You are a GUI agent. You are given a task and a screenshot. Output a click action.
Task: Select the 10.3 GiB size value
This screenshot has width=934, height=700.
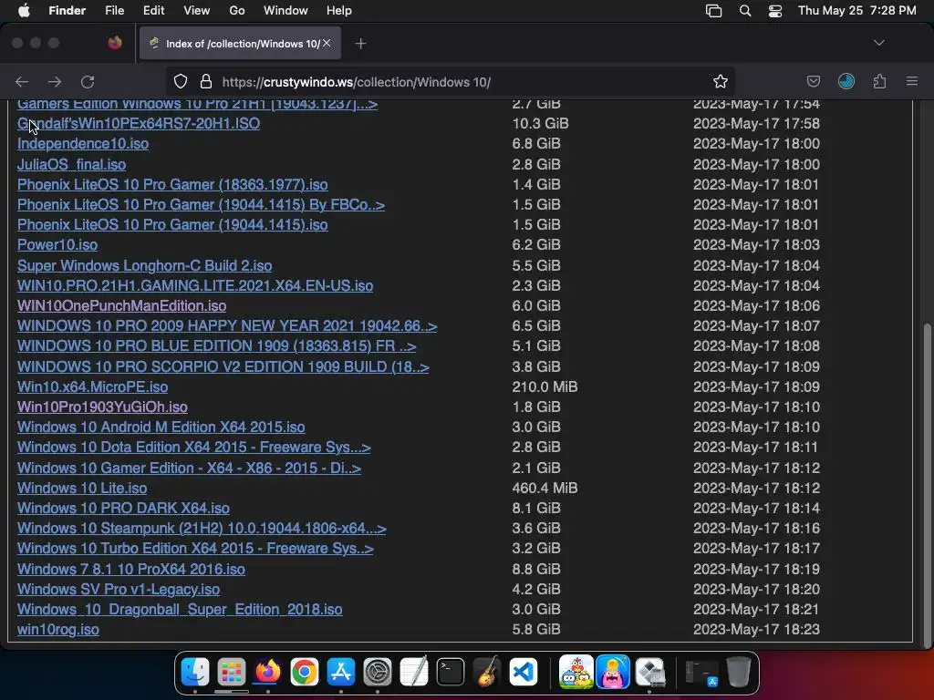pos(540,123)
